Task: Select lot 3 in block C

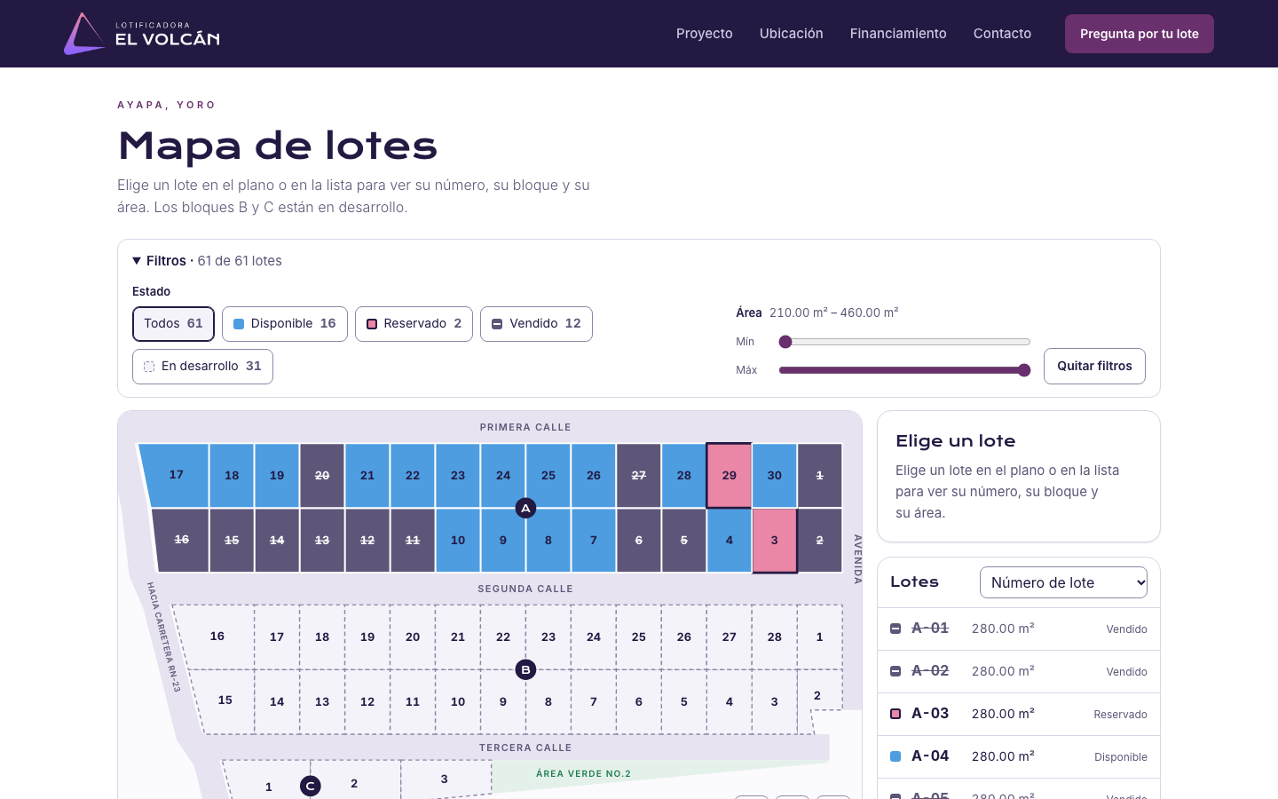Action: click(x=445, y=779)
